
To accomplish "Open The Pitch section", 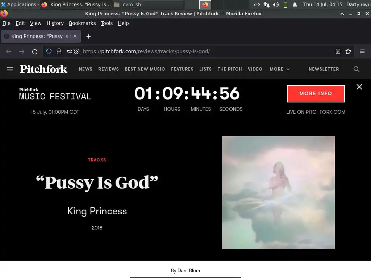I will [230, 69].
